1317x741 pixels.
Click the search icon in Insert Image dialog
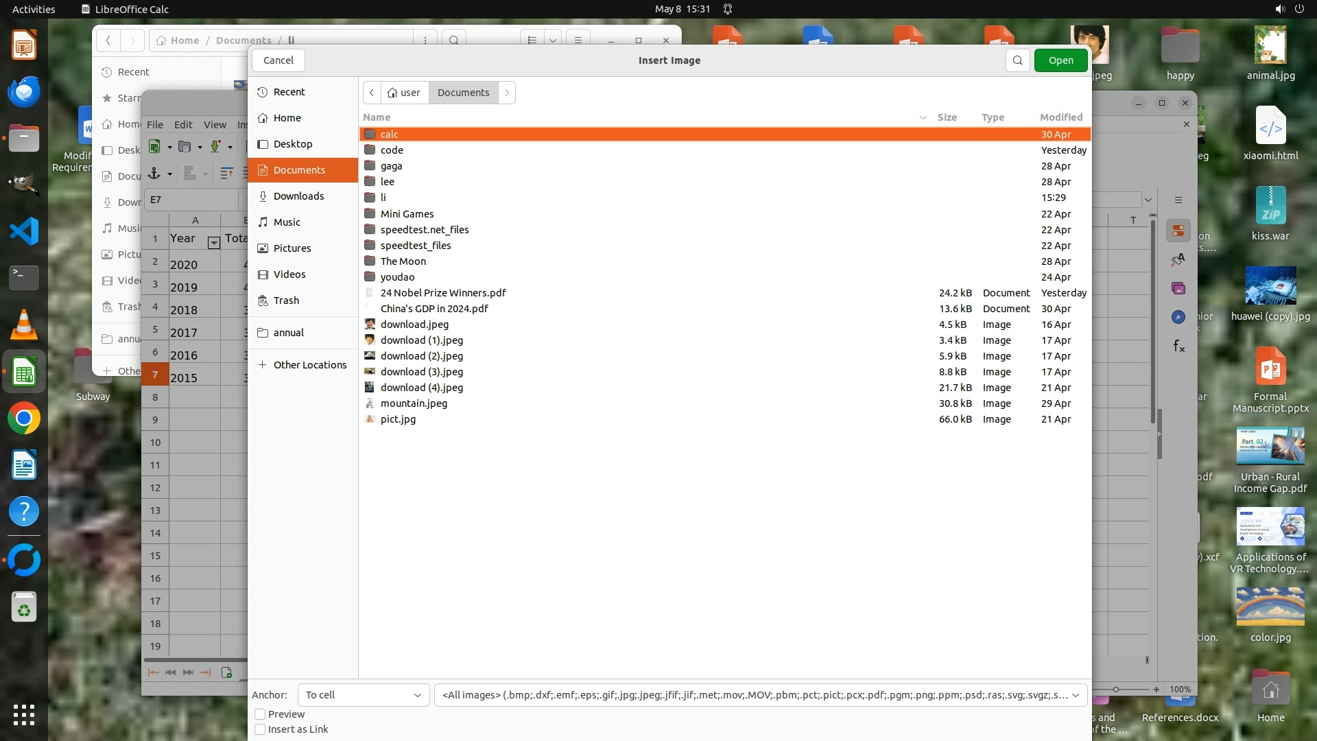[x=1018, y=60]
